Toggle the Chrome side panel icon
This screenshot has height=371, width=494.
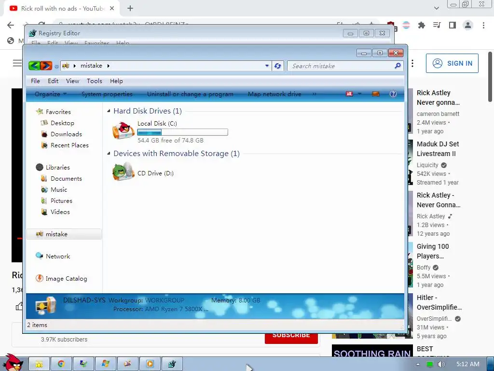453,25
